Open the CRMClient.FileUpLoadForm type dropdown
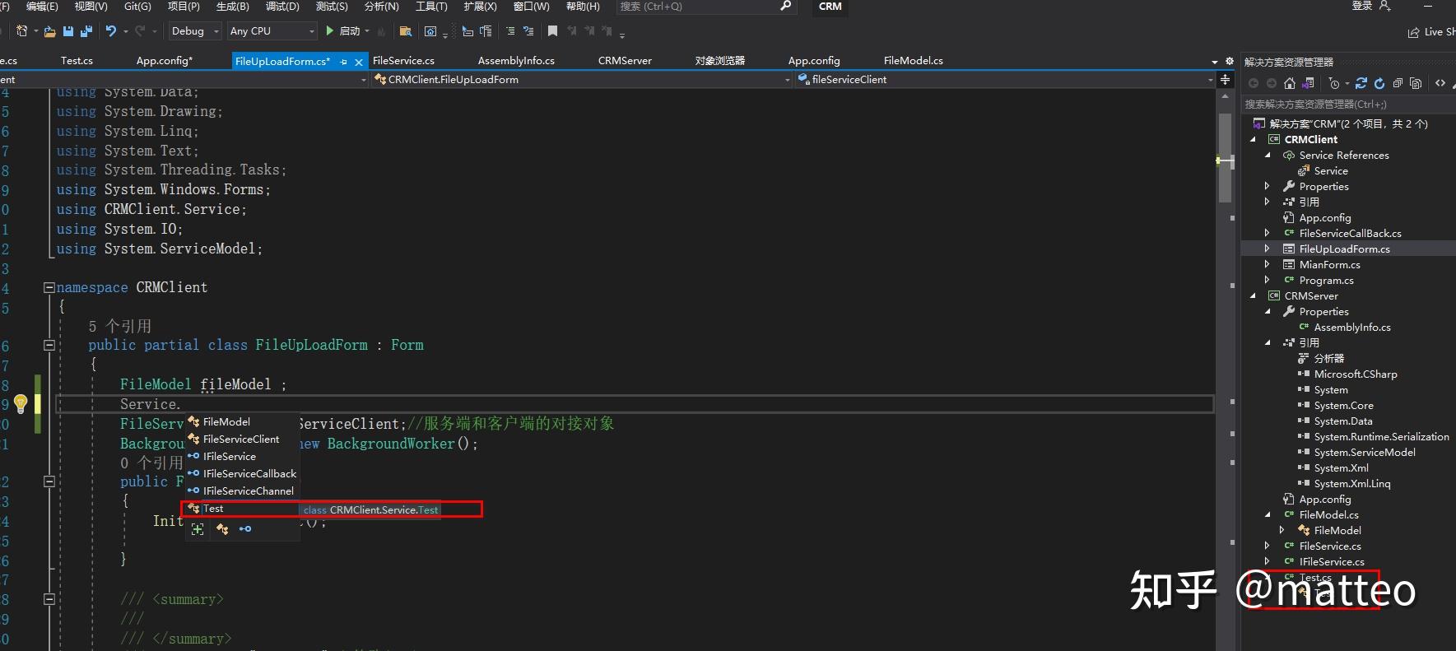 582,80
